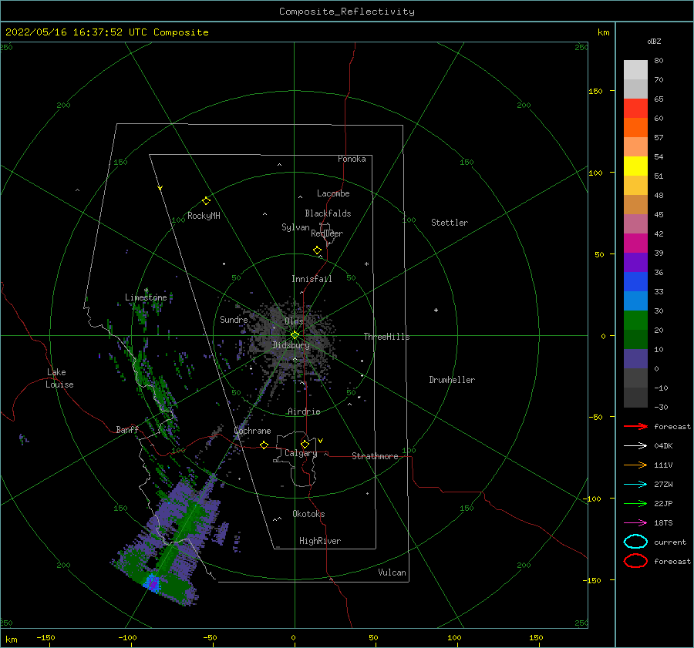Click the Banff label

127,429
